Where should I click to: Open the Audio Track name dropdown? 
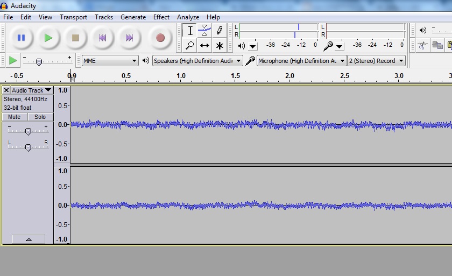(32, 90)
